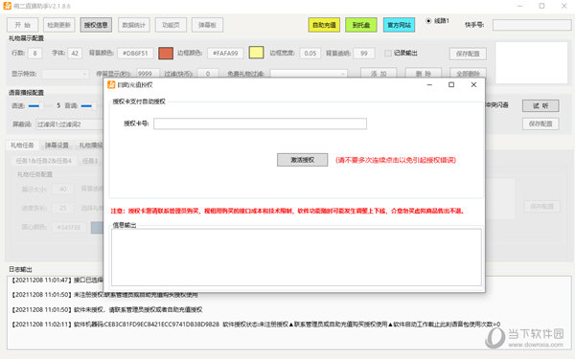
Task: Click the green 到托盘 button
Action: (x=361, y=25)
